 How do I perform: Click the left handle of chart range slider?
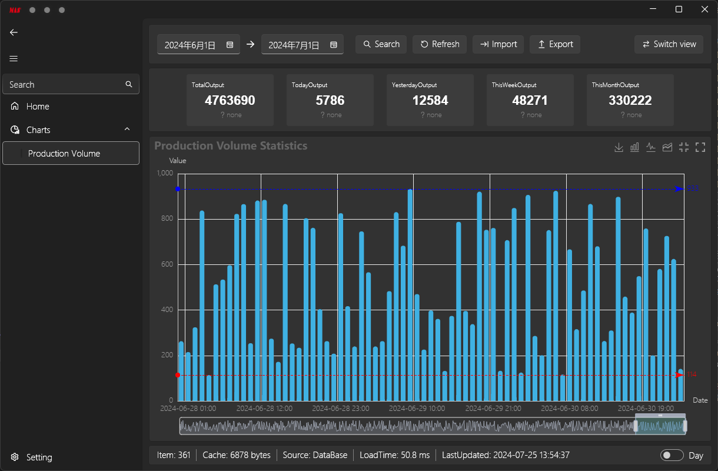coord(636,426)
